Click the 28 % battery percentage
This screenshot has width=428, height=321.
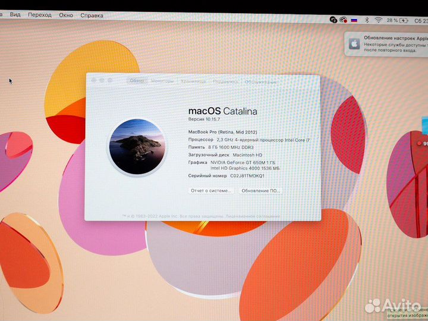tap(392, 20)
